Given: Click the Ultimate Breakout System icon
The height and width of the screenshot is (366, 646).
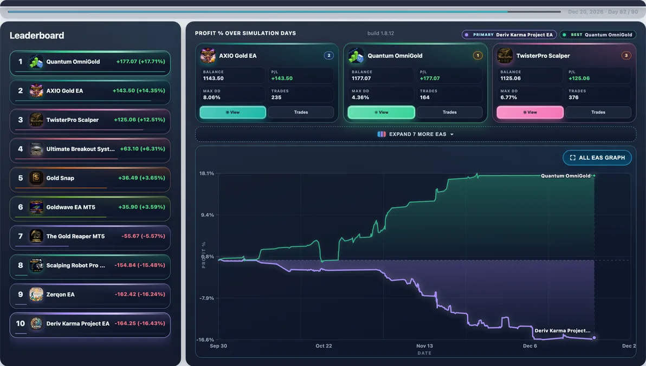Looking at the screenshot, I should (36, 149).
